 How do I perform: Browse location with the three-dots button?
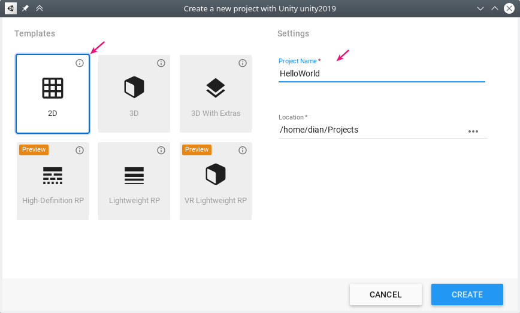click(473, 131)
